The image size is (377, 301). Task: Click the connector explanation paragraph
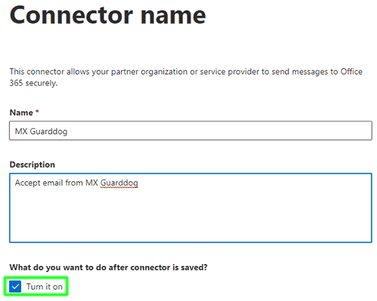click(186, 77)
